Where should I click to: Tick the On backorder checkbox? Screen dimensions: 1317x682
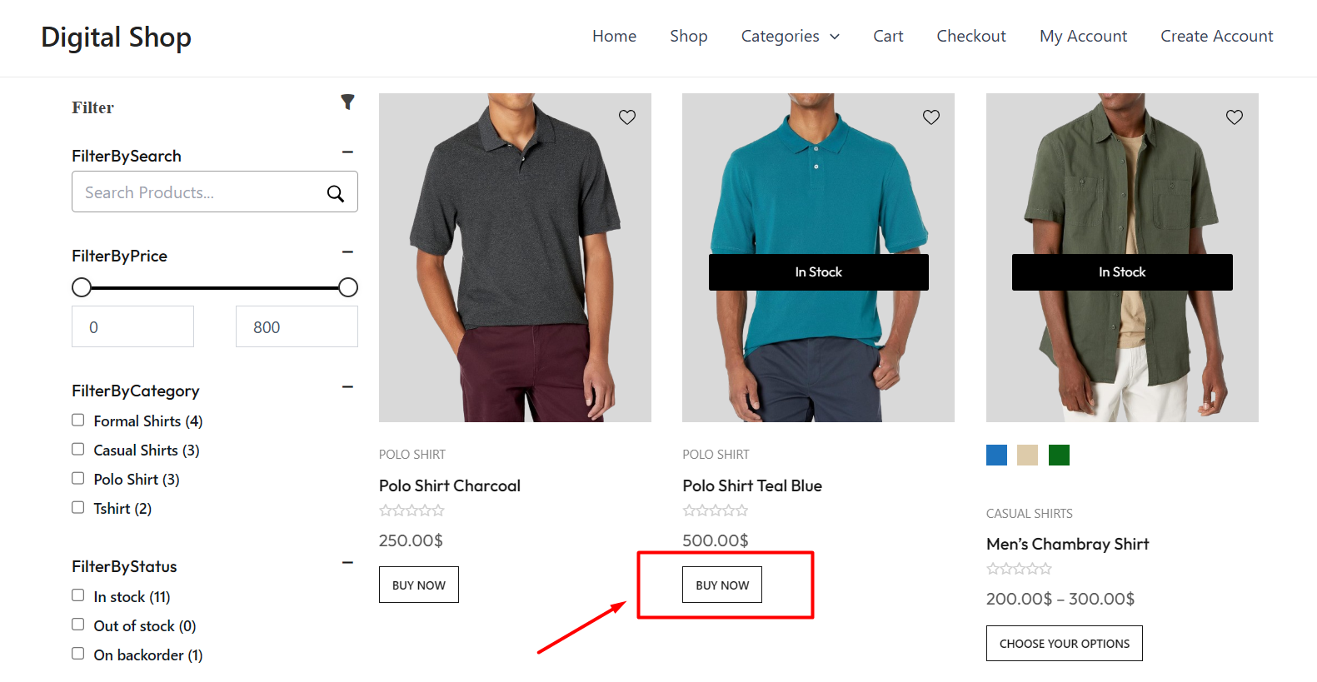click(77, 653)
